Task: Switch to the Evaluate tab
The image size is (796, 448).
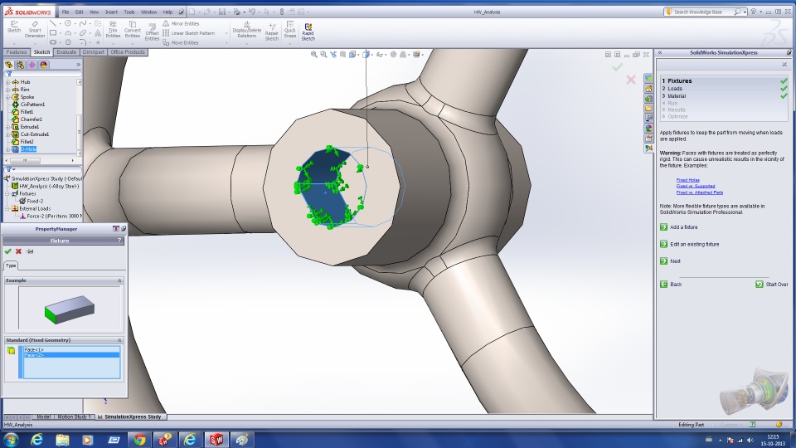Action: pos(66,51)
